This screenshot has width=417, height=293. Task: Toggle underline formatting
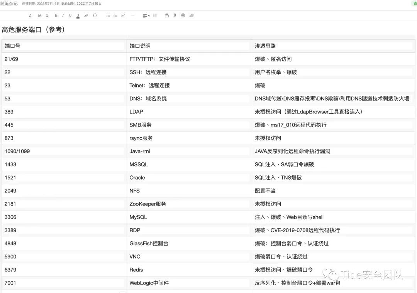pyautogui.click(x=70, y=15)
